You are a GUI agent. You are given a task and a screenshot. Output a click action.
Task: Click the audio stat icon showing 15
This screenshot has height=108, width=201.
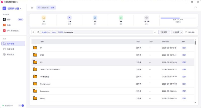(121, 18)
